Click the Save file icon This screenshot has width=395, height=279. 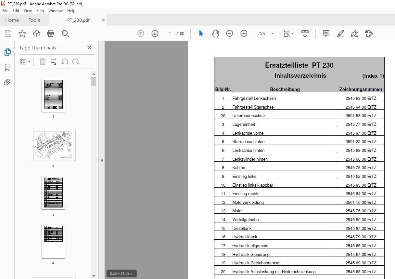coord(8,33)
